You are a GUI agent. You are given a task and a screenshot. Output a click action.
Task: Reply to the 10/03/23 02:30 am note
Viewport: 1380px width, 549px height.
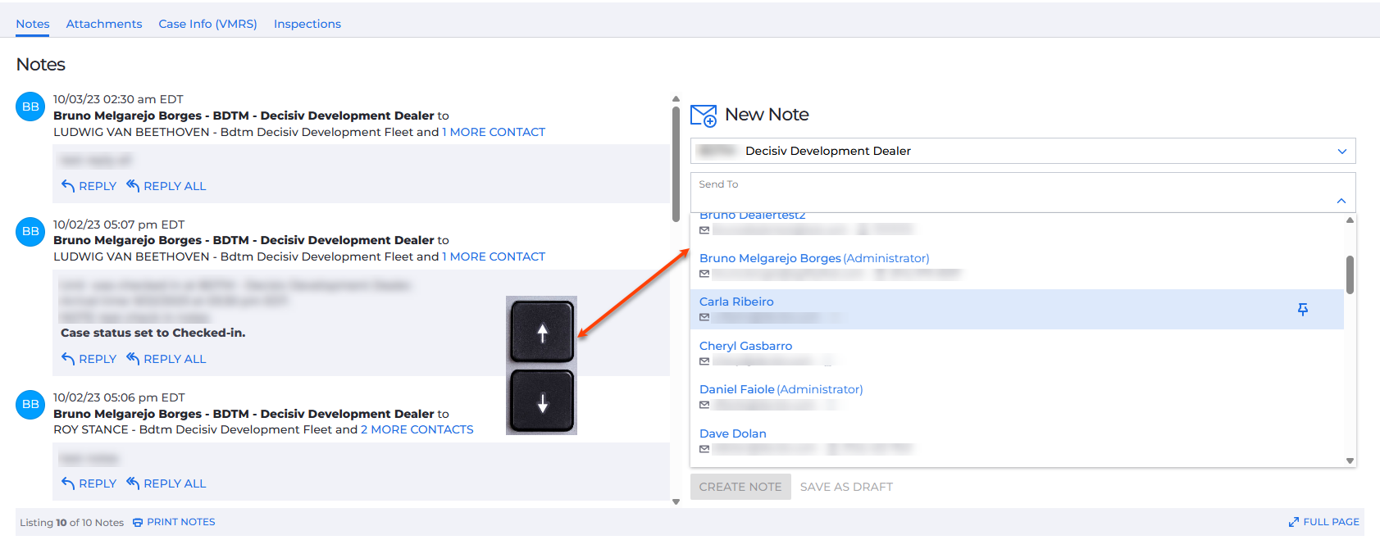click(x=89, y=186)
